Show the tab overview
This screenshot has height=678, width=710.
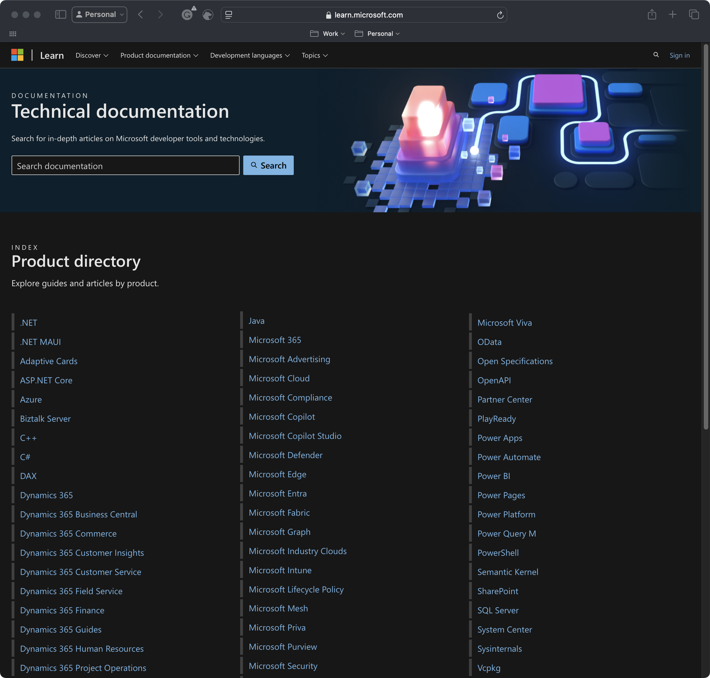coord(694,14)
